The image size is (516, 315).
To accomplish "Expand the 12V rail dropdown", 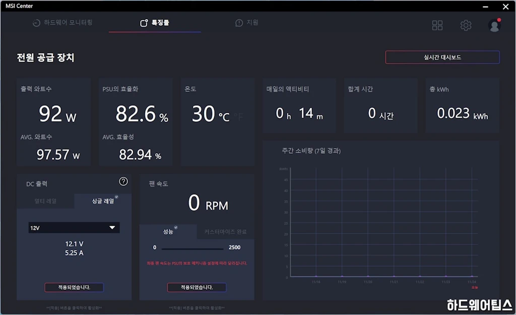I will pyautogui.click(x=74, y=228).
